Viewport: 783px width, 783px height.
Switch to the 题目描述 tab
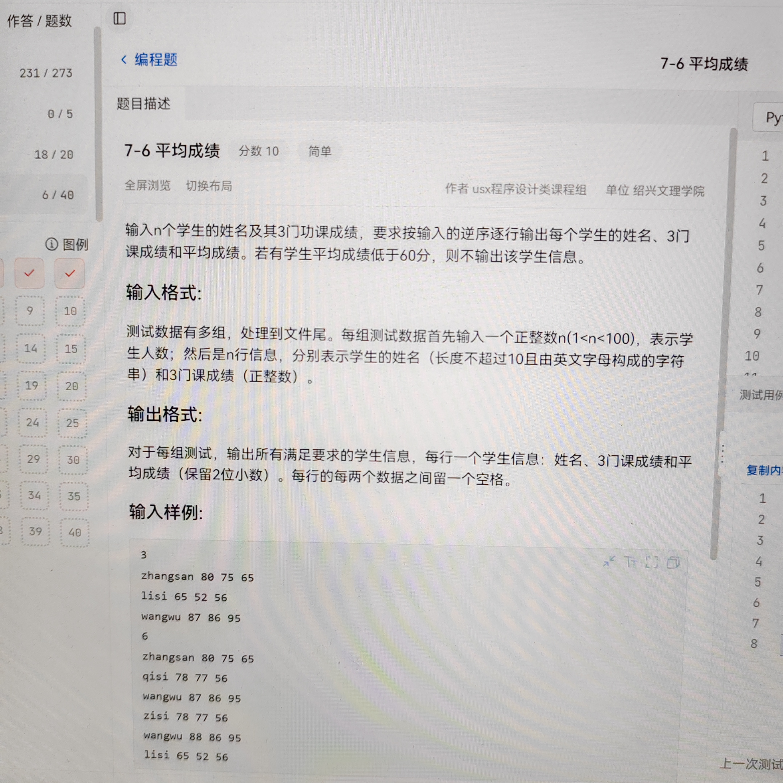tap(143, 104)
